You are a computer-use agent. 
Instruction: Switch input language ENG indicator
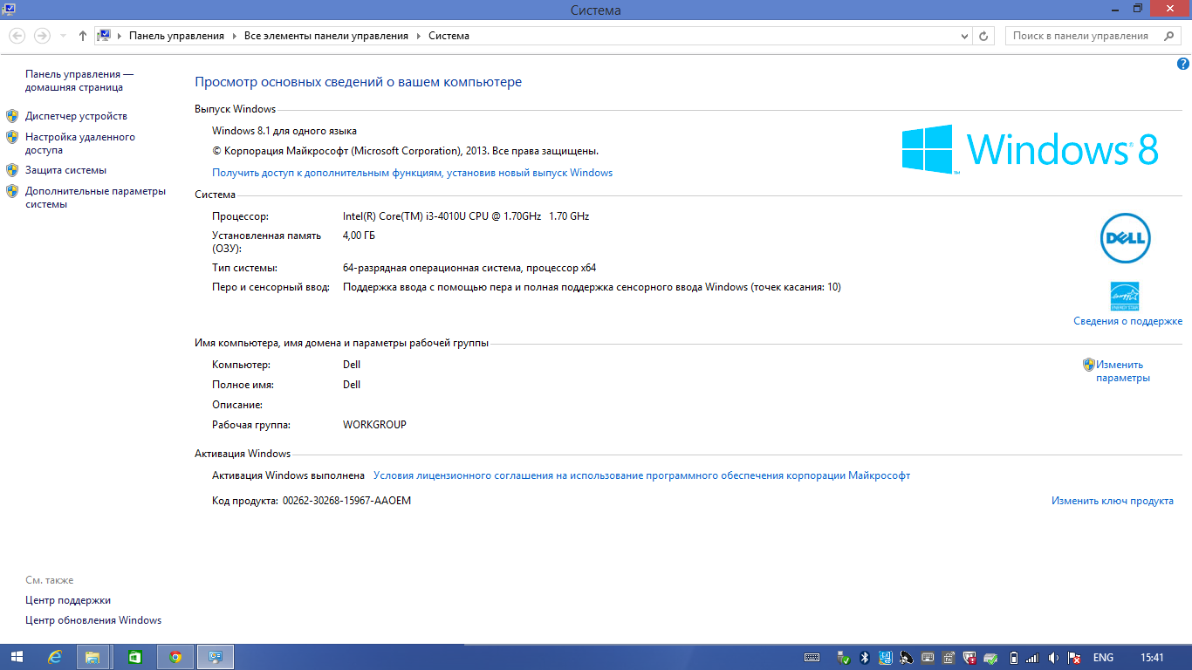pyautogui.click(x=1103, y=658)
